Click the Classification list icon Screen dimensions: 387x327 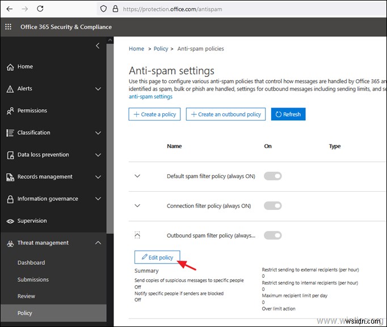pyautogui.click(x=10, y=133)
